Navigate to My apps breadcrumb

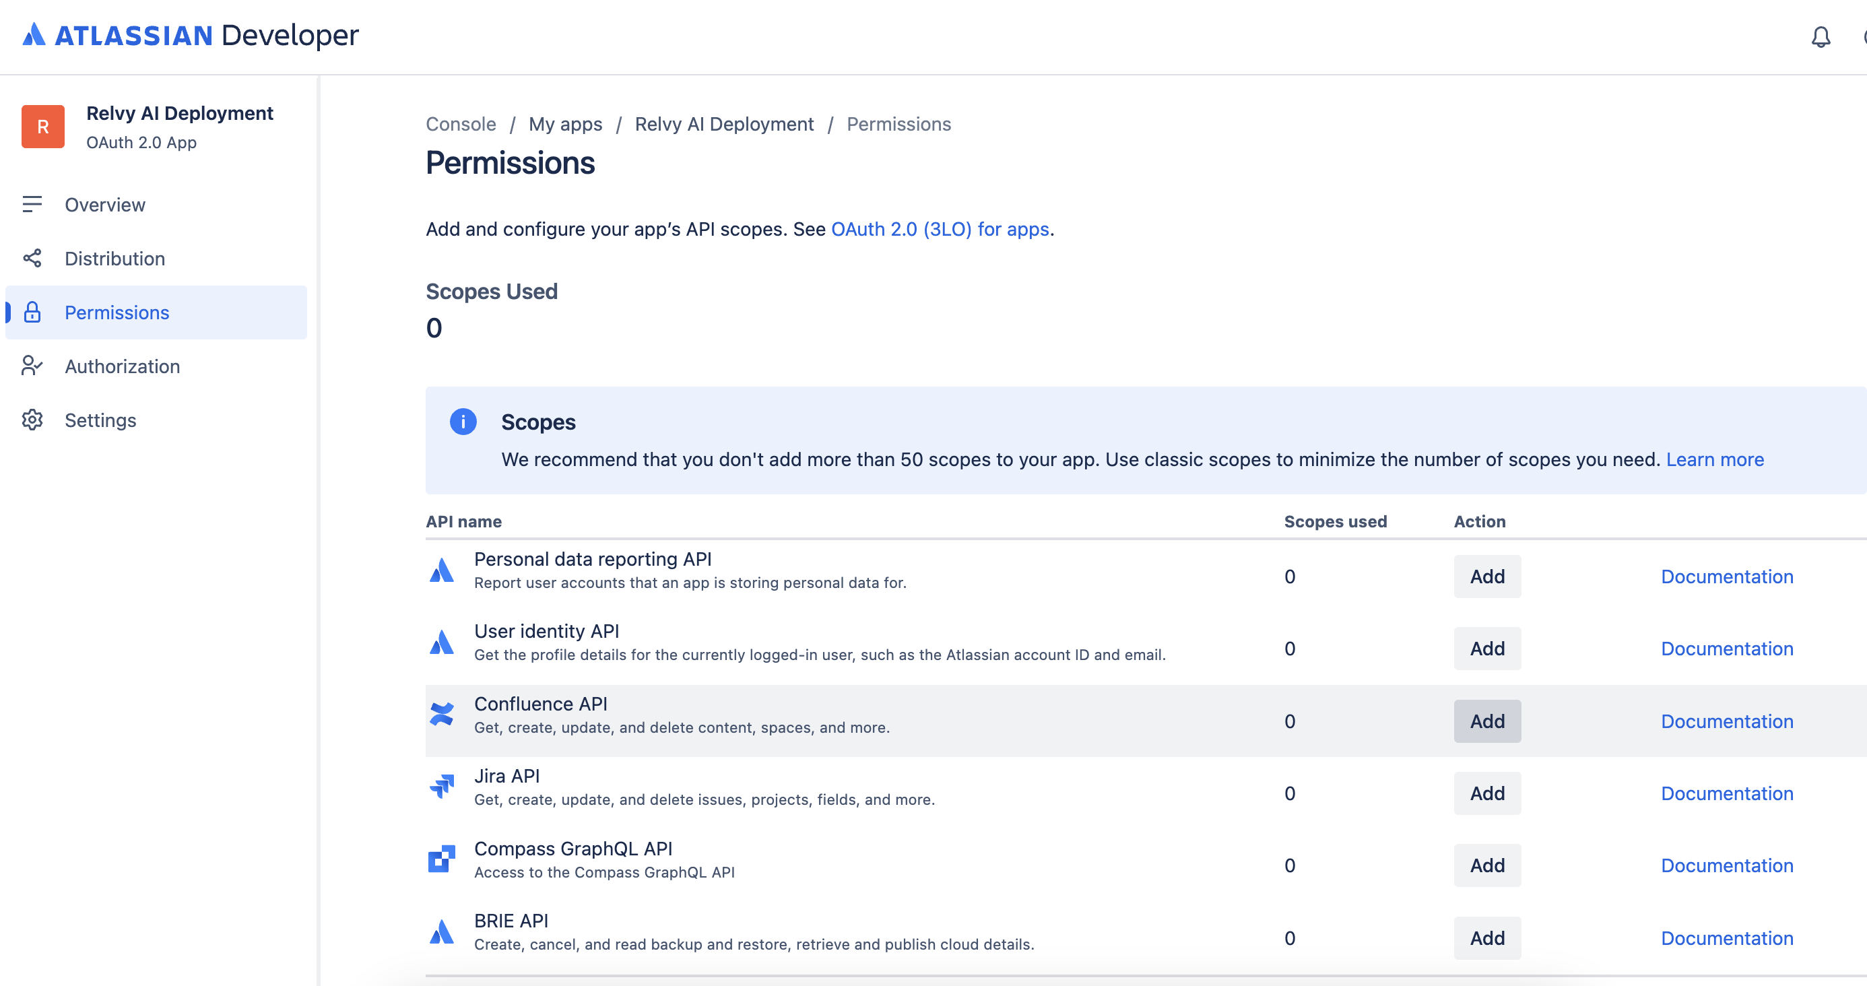[x=565, y=125]
